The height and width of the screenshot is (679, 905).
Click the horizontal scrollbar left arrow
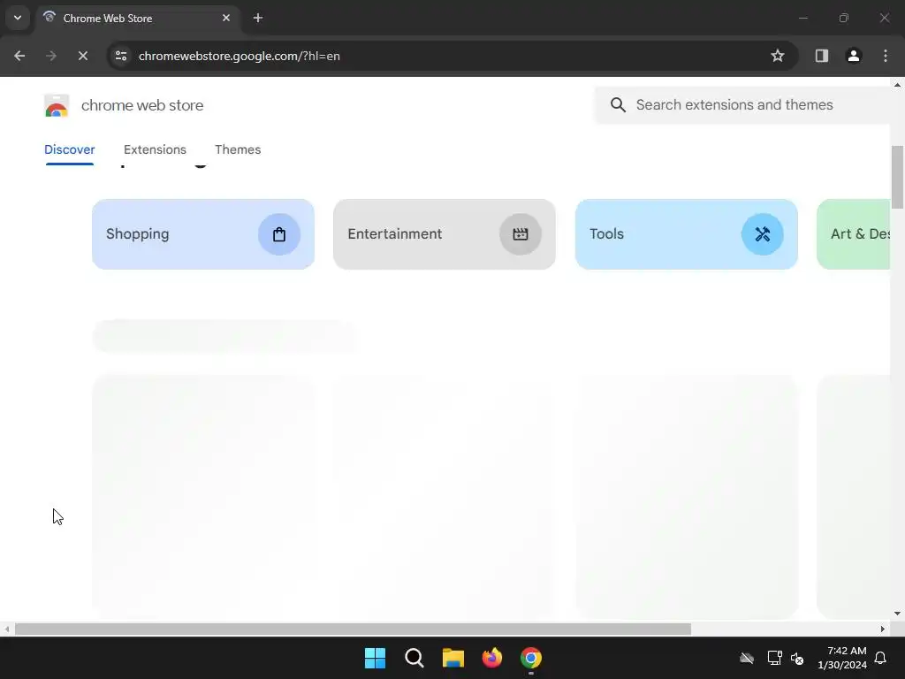[x=6, y=629]
